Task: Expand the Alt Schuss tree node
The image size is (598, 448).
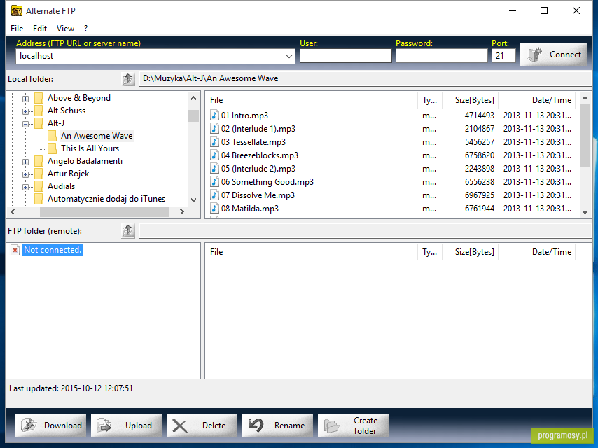Action: (x=25, y=111)
